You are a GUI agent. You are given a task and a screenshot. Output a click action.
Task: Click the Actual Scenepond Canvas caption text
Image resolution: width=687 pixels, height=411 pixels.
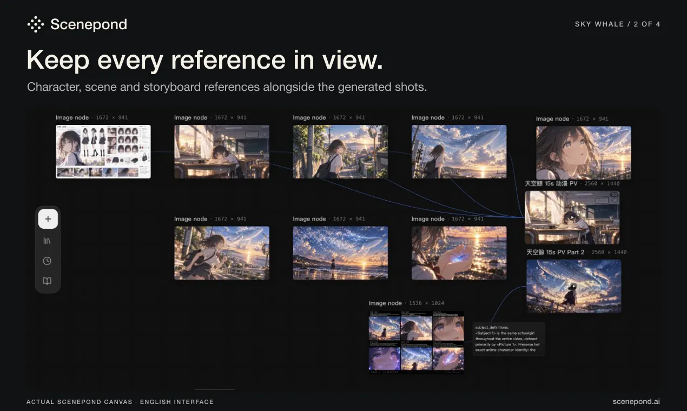coord(120,402)
